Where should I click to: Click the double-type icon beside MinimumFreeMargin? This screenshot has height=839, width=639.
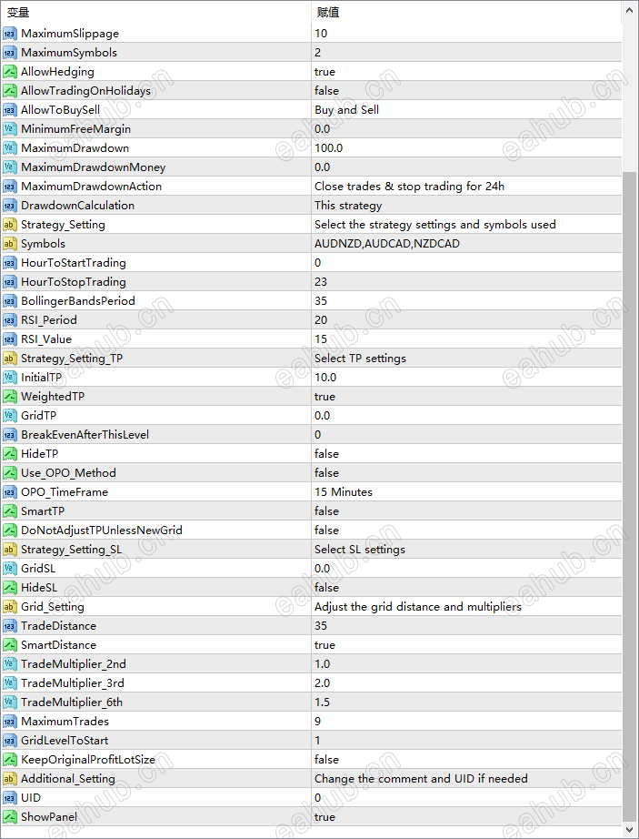tap(10, 129)
